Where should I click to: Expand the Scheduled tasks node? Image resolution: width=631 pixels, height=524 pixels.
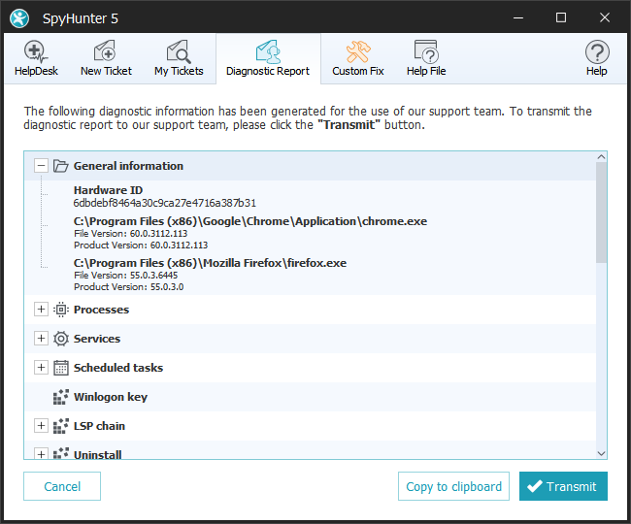[41, 368]
